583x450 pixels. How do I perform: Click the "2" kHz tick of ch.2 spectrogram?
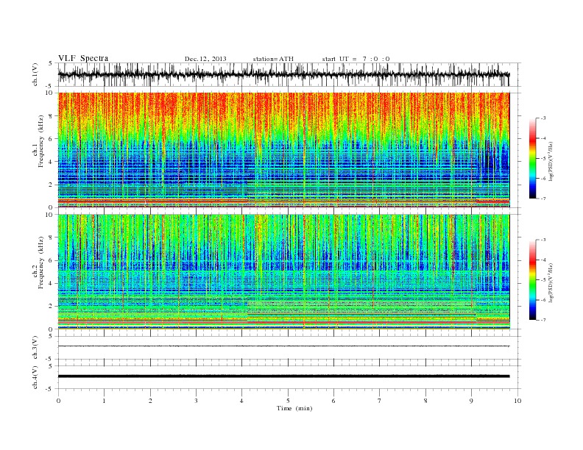(x=51, y=307)
